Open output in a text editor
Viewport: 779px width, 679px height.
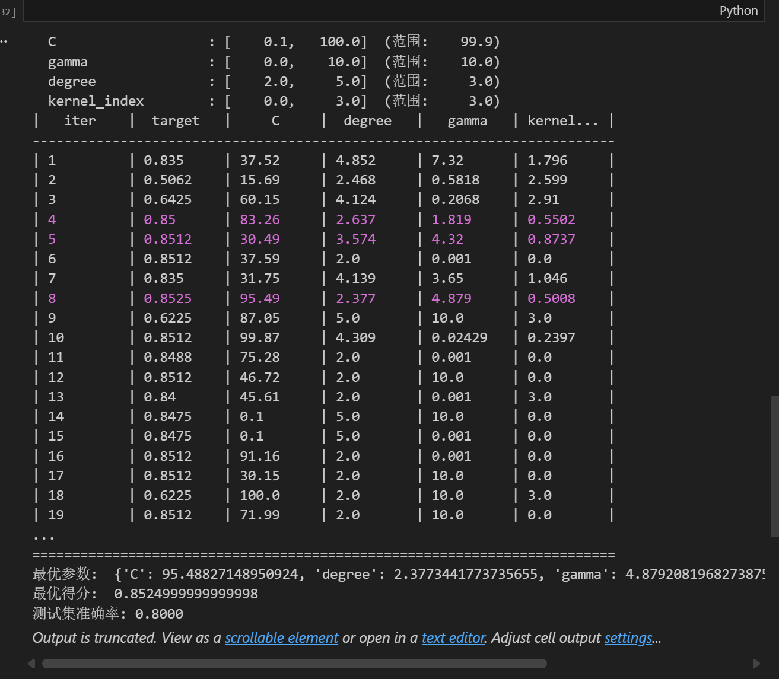(x=454, y=638)
